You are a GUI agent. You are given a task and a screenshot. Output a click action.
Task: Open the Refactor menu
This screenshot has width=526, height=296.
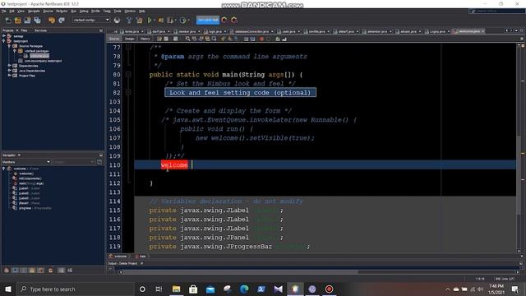(x=62, y=11)
